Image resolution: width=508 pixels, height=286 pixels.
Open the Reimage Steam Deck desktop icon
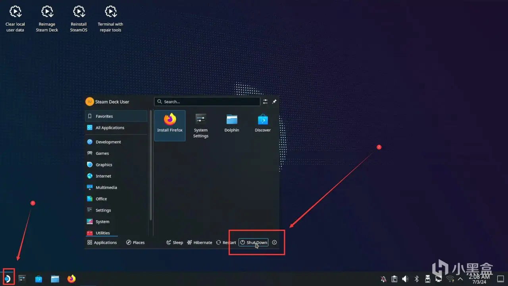(x=47, y=19)
